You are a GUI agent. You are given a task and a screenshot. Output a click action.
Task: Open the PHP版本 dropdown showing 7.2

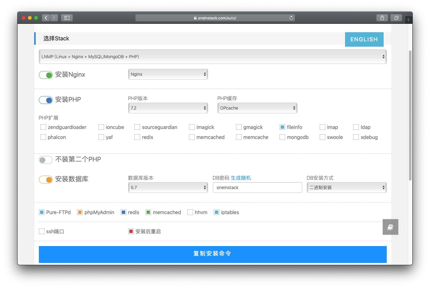(168, 108)
